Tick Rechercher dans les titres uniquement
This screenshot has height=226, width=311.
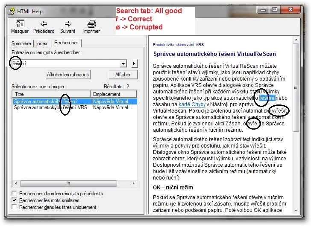pyautogui.click(x=14, y=207)
